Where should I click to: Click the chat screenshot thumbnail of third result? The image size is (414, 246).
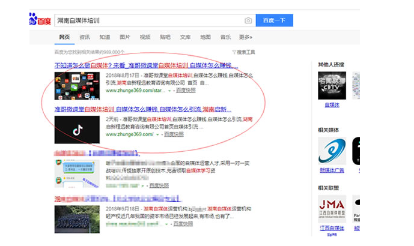coord(77,173)
